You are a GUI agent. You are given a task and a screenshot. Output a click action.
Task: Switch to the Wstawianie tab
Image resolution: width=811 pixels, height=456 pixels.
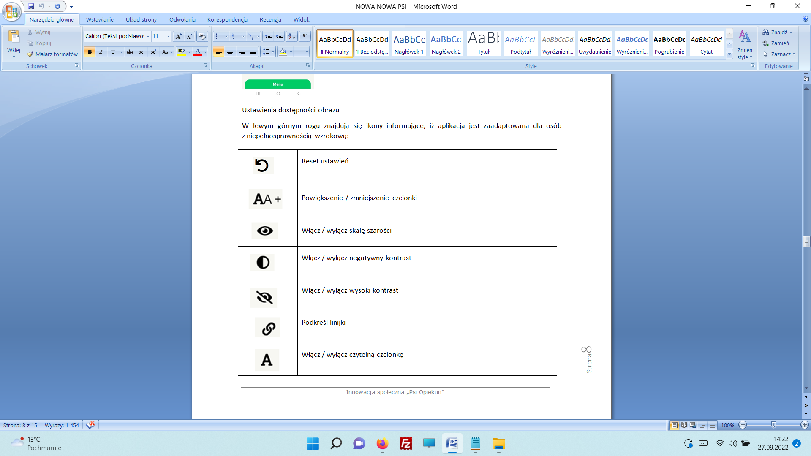100,19
